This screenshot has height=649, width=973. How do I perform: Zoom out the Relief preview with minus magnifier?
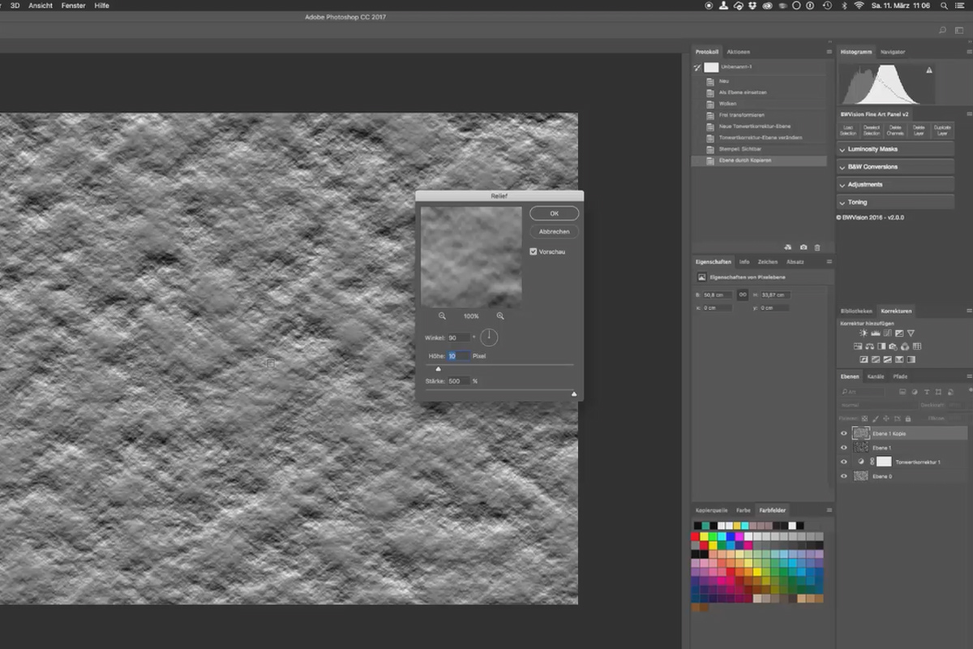(442, 316)
